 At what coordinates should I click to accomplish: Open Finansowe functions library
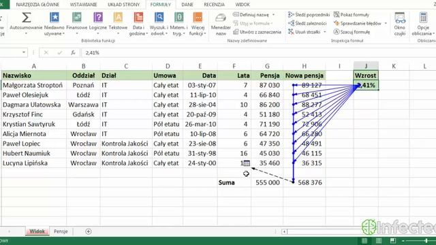click(77, 24)
